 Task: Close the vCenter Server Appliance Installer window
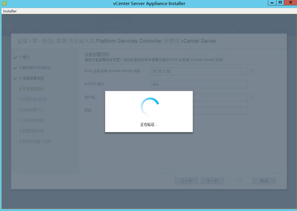290,3
